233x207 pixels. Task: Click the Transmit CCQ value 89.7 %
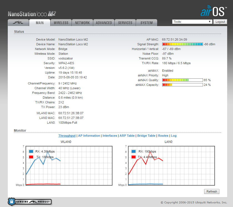[x=167, y=58]
